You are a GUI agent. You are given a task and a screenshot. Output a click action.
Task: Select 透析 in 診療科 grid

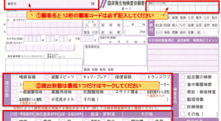pyautogui.click(x=207, y=25)
